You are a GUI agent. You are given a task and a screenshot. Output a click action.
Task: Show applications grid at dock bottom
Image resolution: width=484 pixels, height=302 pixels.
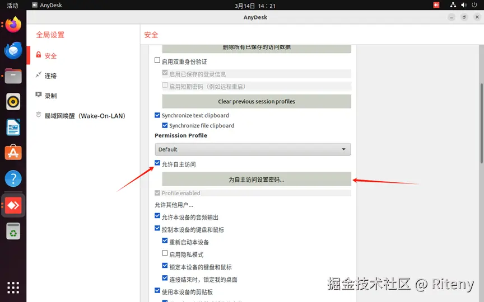(x=13, y=287)
